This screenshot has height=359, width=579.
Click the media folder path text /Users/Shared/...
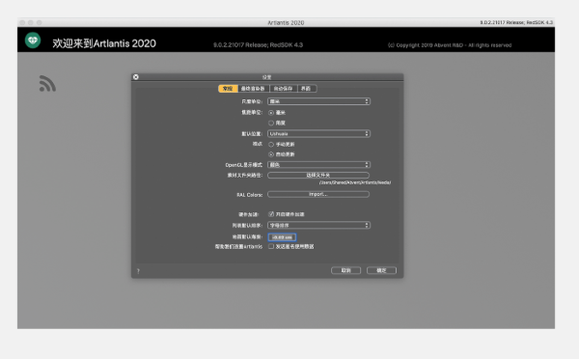[355, 182]
